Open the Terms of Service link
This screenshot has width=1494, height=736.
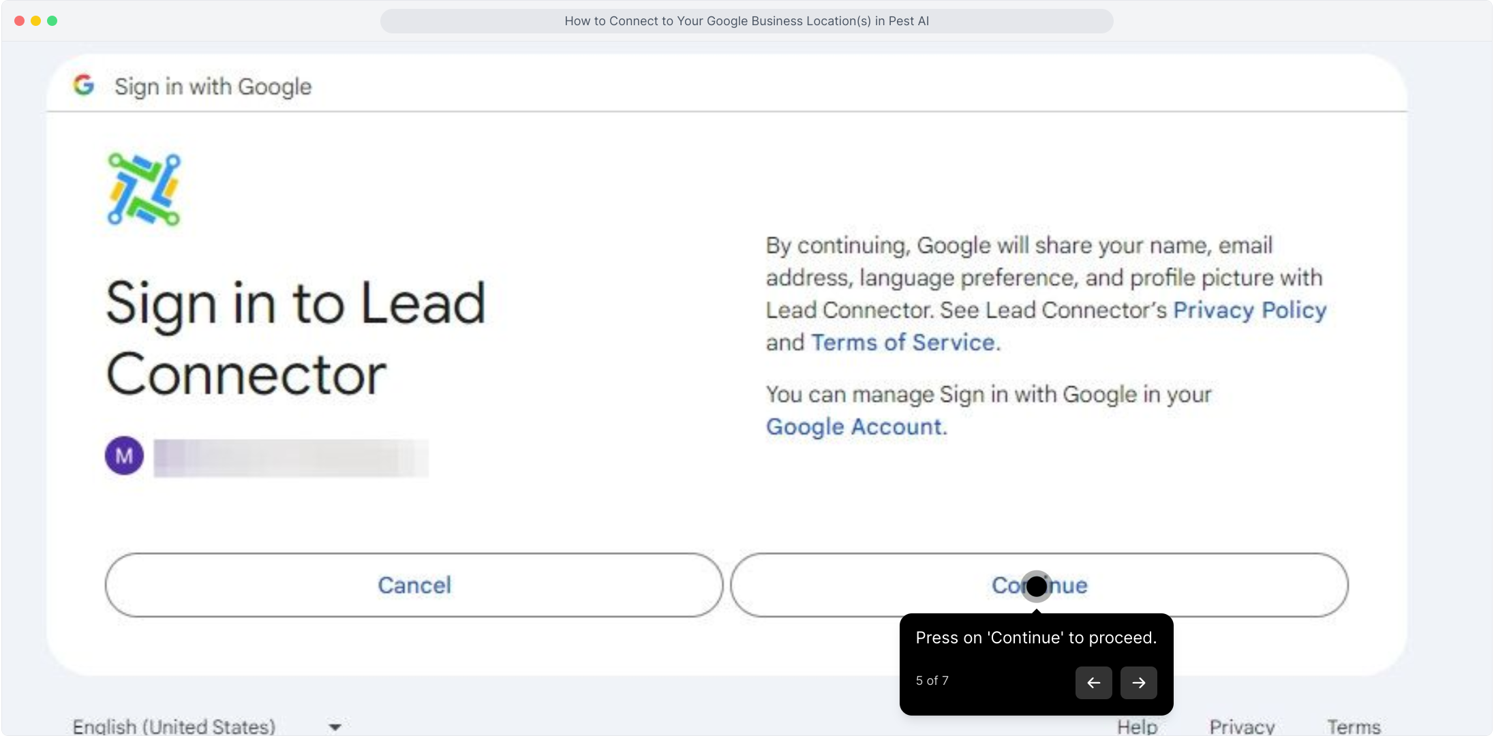(x=906, y=342)
